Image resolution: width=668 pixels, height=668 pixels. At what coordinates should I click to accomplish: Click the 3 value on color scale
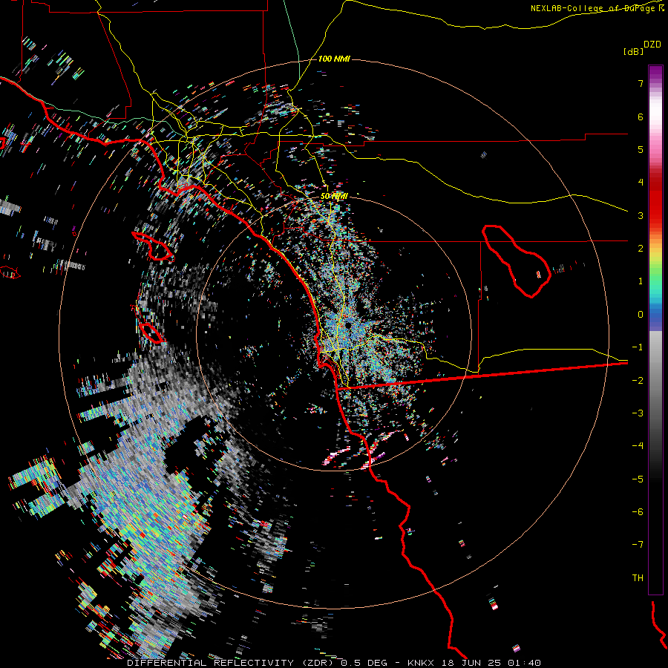coord(641,215)
